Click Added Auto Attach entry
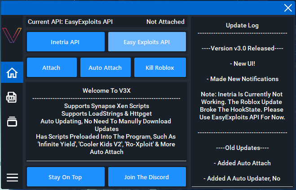 (242, 163)
